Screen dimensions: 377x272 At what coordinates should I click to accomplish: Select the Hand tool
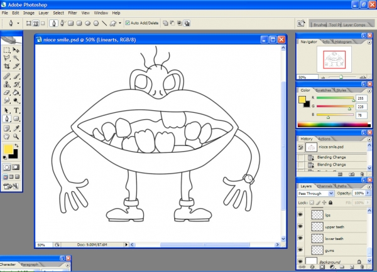(6, 137)
